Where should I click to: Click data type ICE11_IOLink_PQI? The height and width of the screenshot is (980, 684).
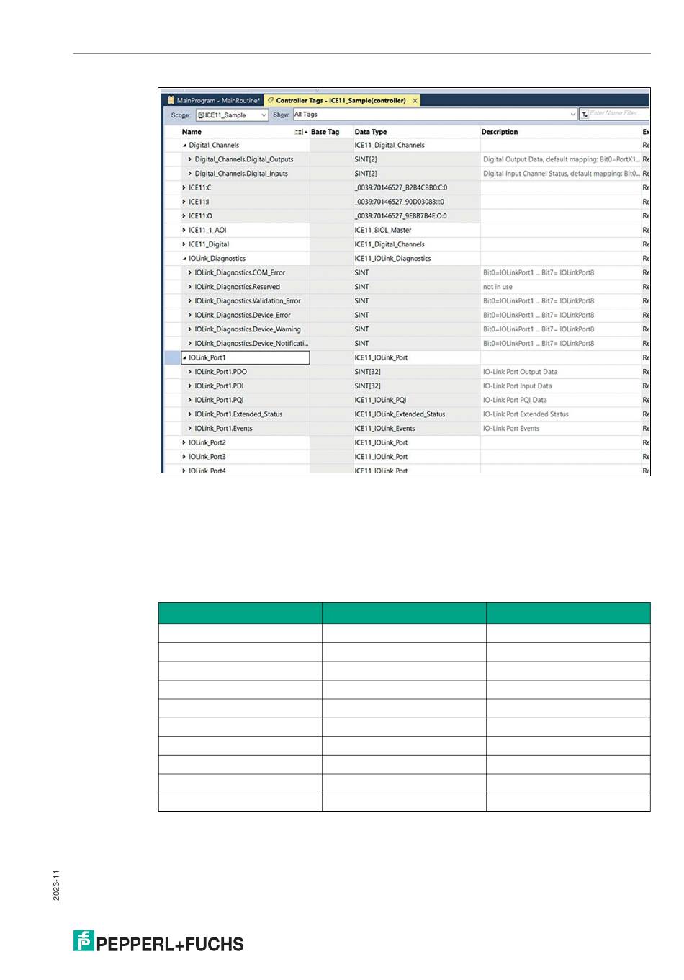click(380, 400)
